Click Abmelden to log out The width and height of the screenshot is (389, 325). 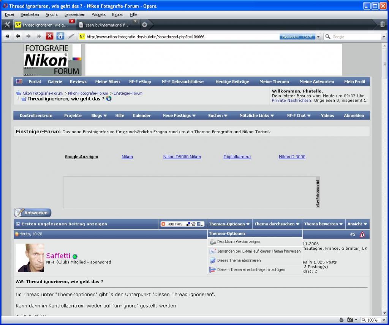point(354,116)
